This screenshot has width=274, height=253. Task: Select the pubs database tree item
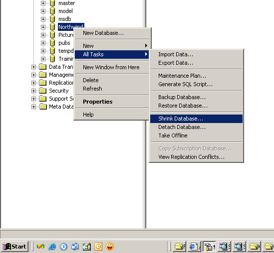pyautogui.click(x=64, y=43)
